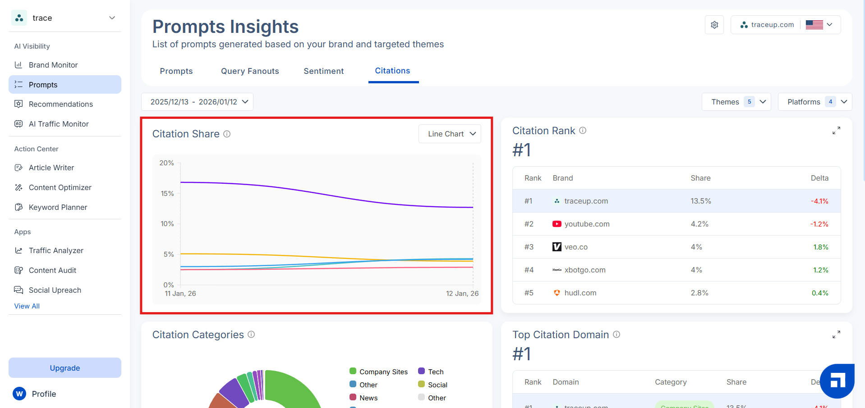Toggle the Tech legend entry

coord(431,372)
